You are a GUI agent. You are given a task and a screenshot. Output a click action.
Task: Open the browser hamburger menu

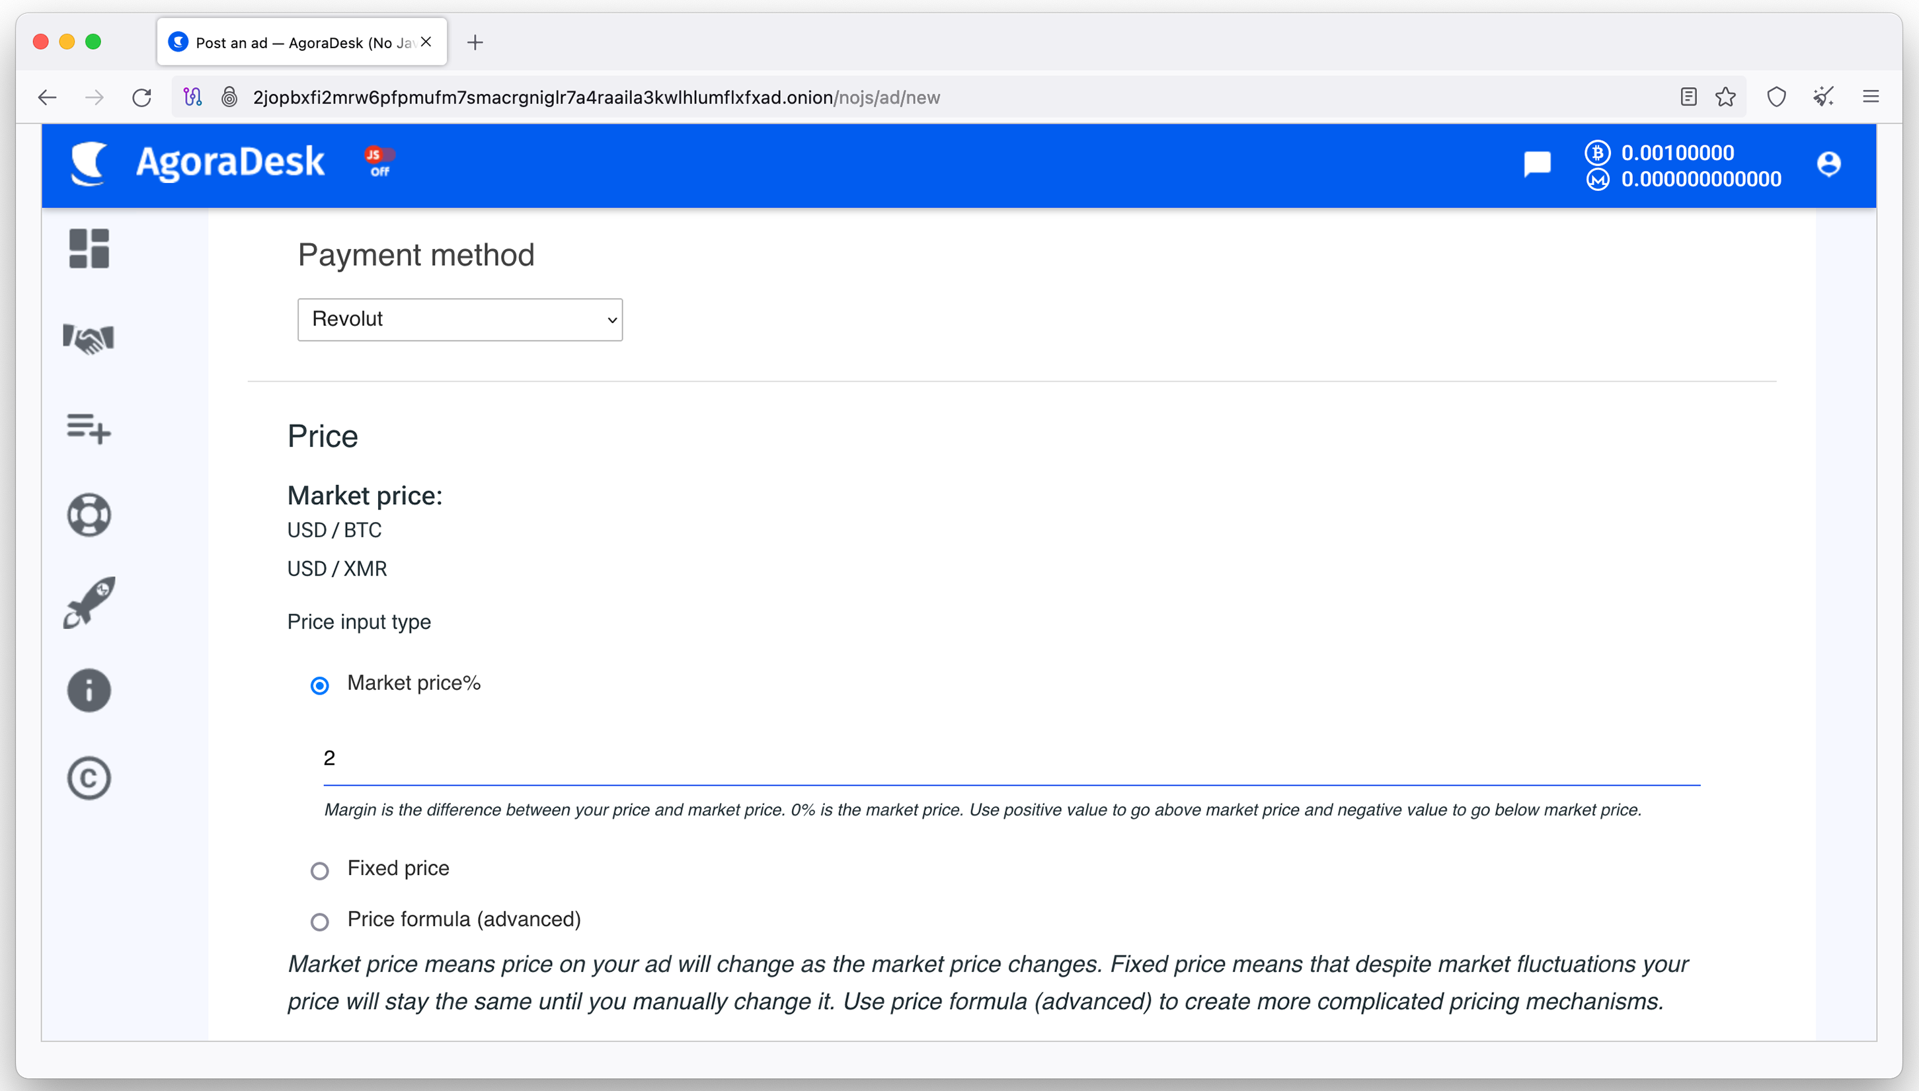[x=1870, y=96]
